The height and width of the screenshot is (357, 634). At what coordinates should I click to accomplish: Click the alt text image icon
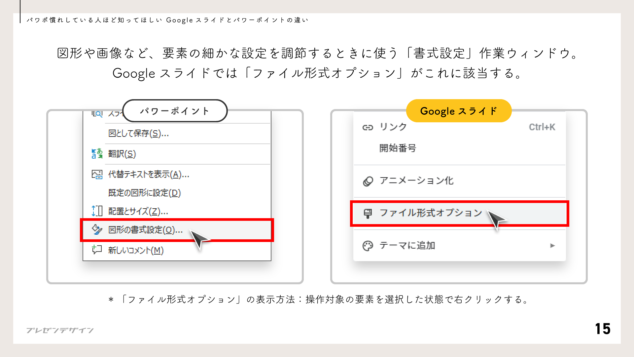(x=97, y=175)
